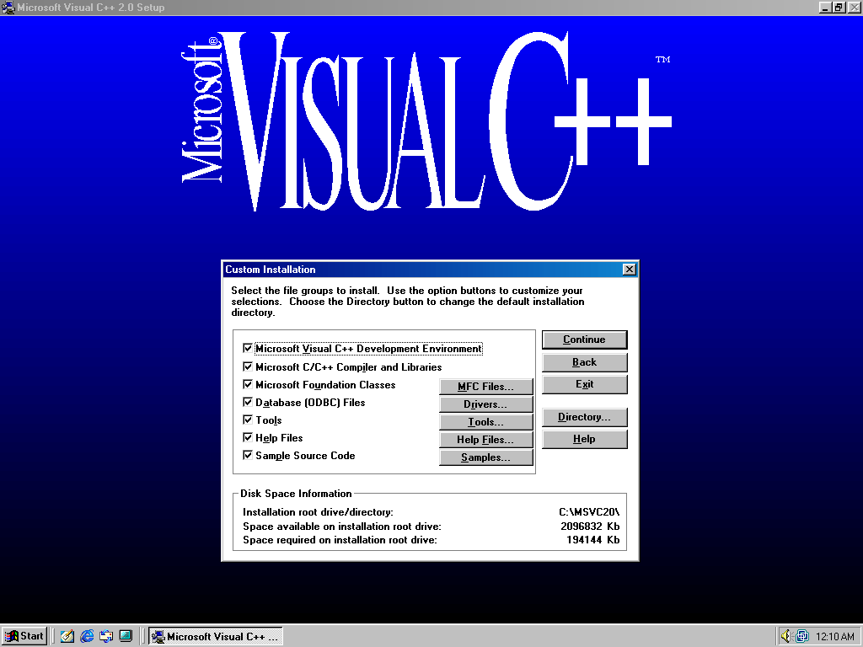Click the available space value 2096832 Kb
863x647 pixels.
click(x=590, y=527)
